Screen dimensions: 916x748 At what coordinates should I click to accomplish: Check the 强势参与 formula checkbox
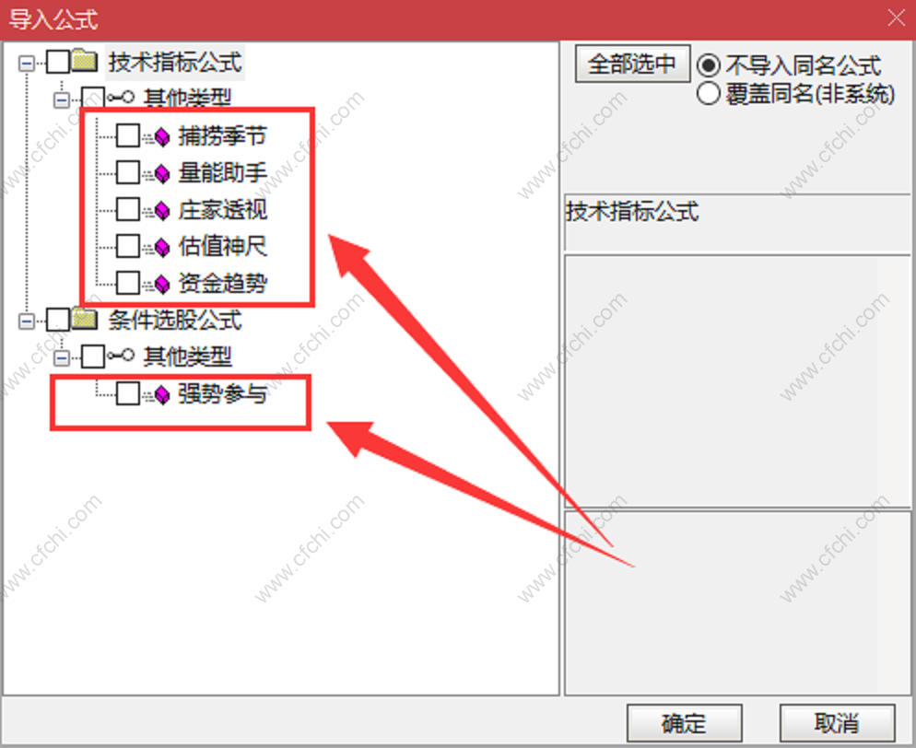(128, 393)
